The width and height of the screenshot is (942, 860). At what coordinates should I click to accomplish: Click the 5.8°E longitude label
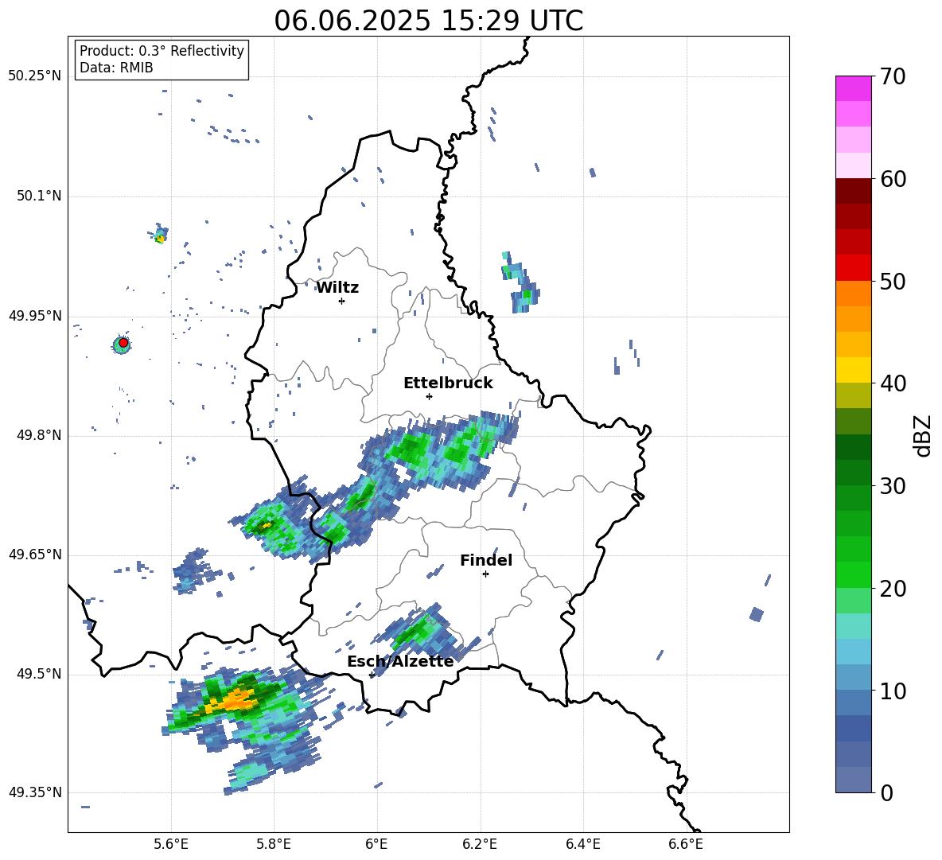point(274,844)
